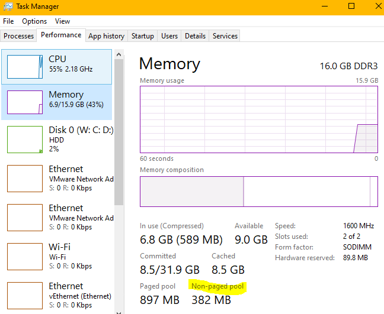Open the View menu
The image size is (384, 314).
(x=62, y=21)
